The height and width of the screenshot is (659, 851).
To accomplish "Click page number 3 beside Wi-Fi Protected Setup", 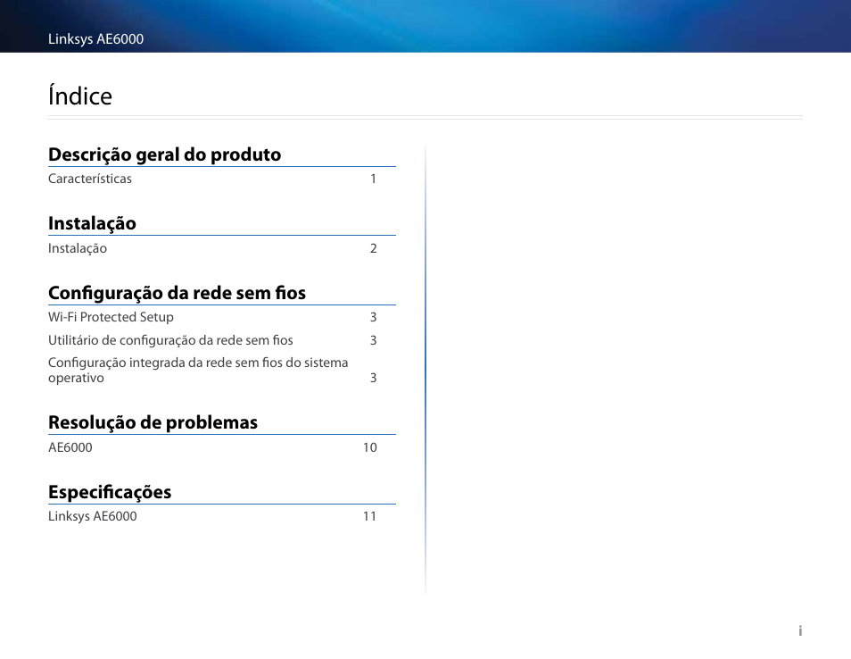I will 374,317.
